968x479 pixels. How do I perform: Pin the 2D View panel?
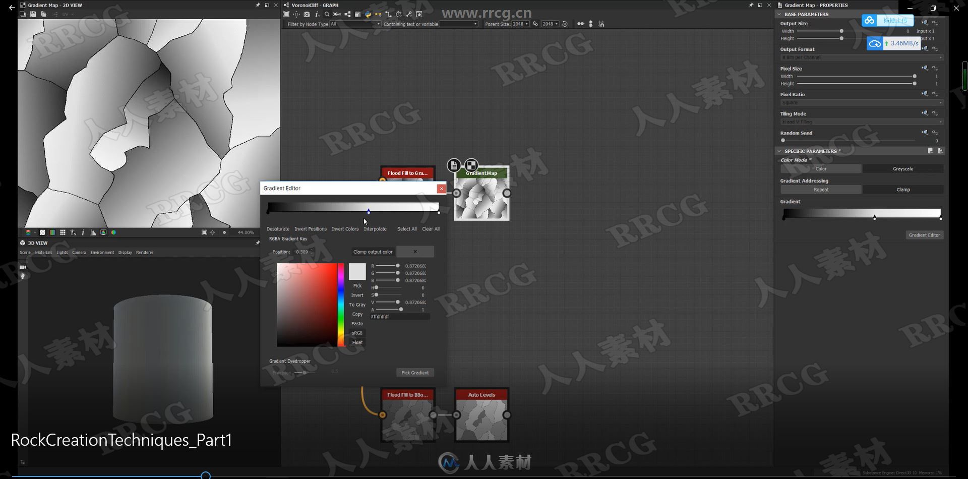point(258,5)
